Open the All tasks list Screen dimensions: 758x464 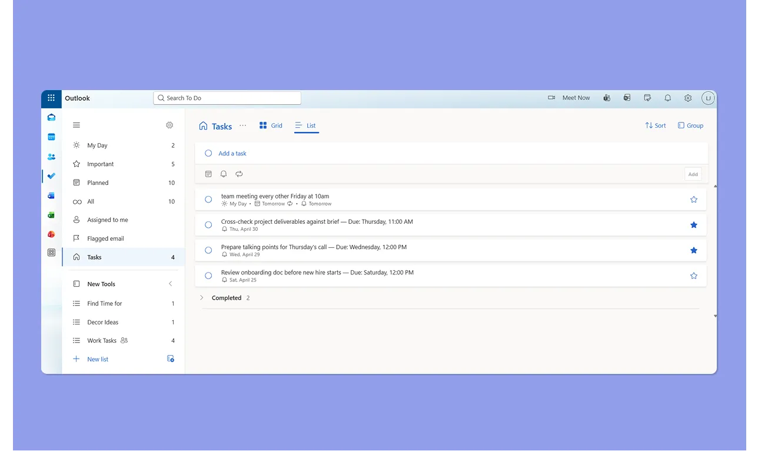point(124,201)
